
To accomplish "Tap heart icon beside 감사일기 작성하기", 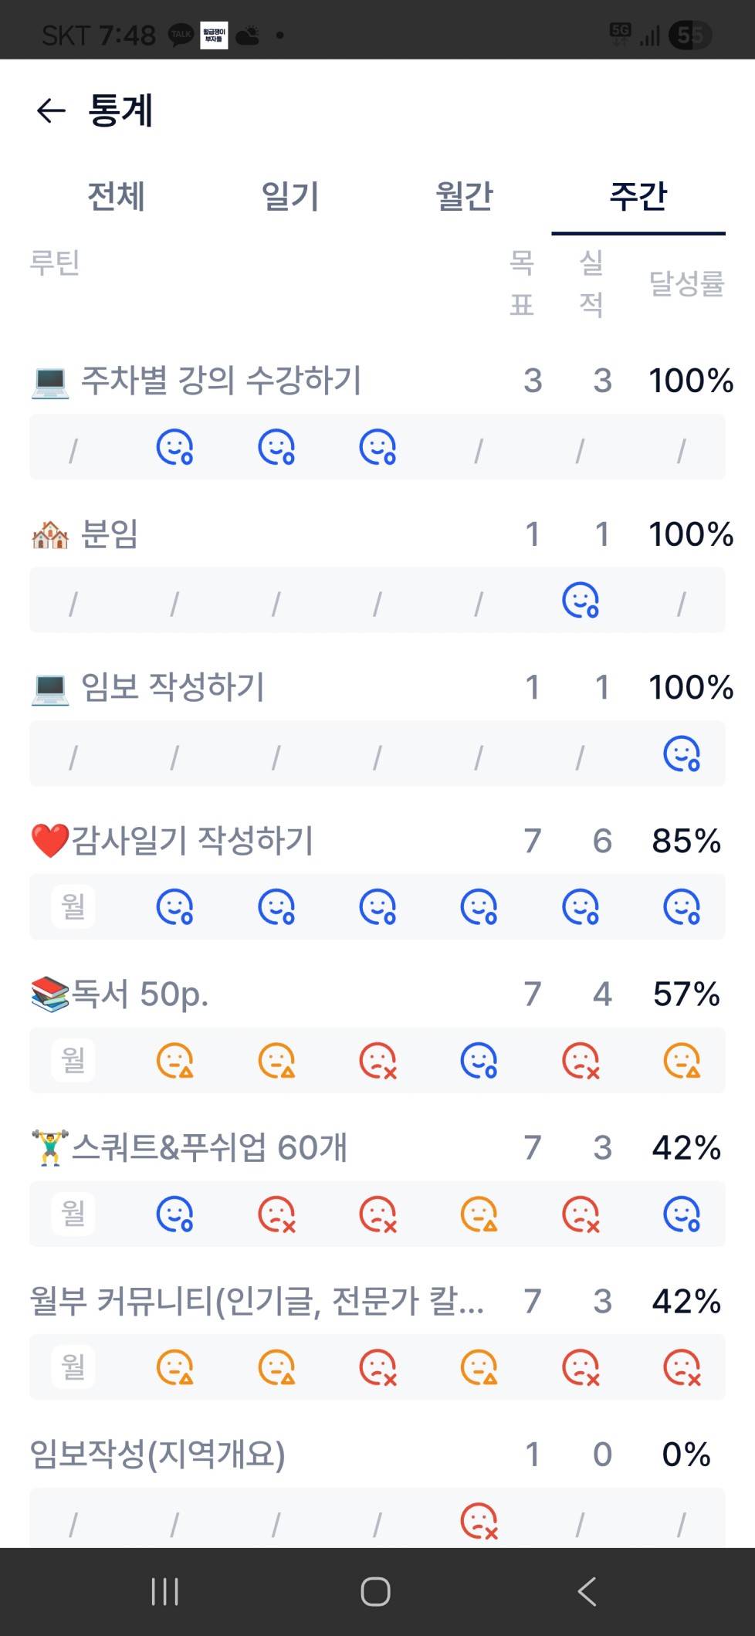I will 49,841.
